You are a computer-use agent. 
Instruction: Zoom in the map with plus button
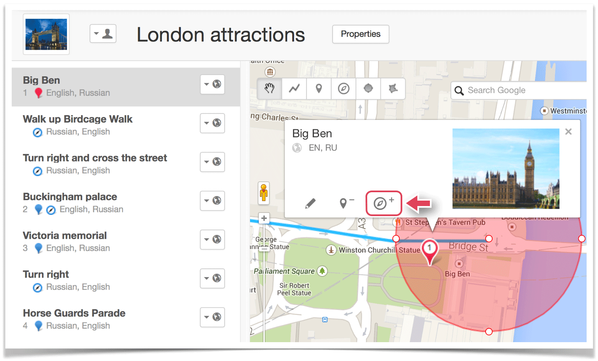(264, 218)
